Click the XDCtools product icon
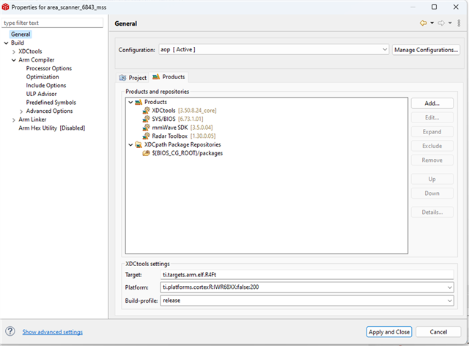This screenshot has height=346, width=469. tap(146, 111)
